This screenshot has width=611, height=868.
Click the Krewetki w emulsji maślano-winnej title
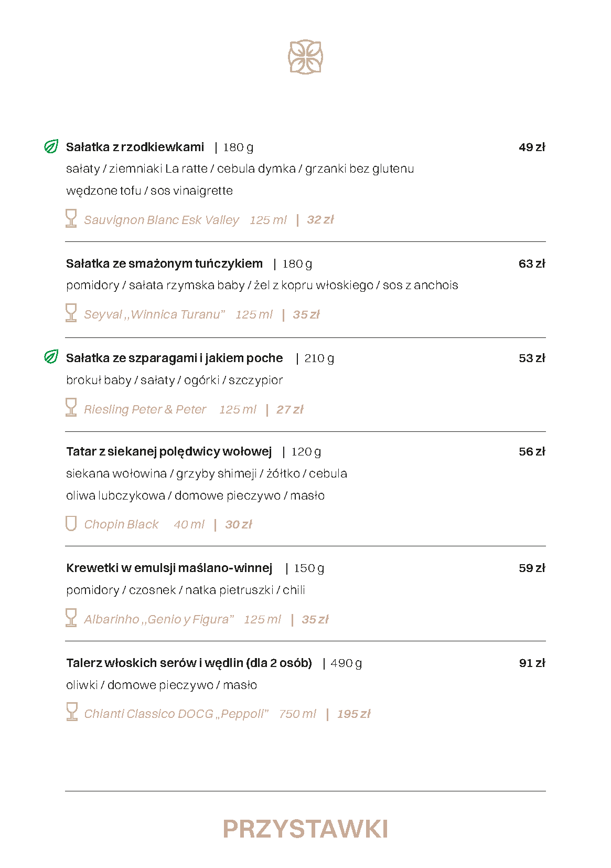coord(169,568)
